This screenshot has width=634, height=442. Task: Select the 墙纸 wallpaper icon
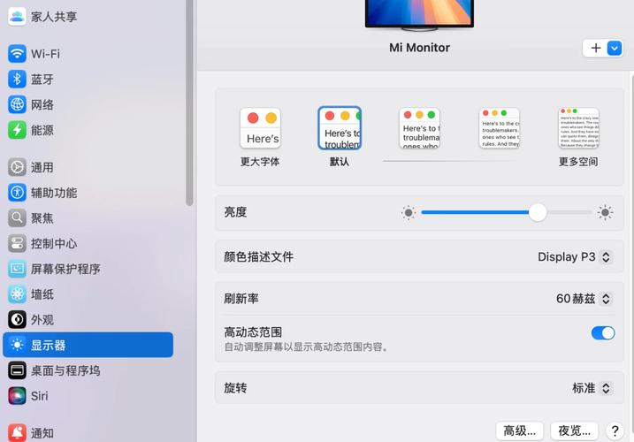(17, 294)
